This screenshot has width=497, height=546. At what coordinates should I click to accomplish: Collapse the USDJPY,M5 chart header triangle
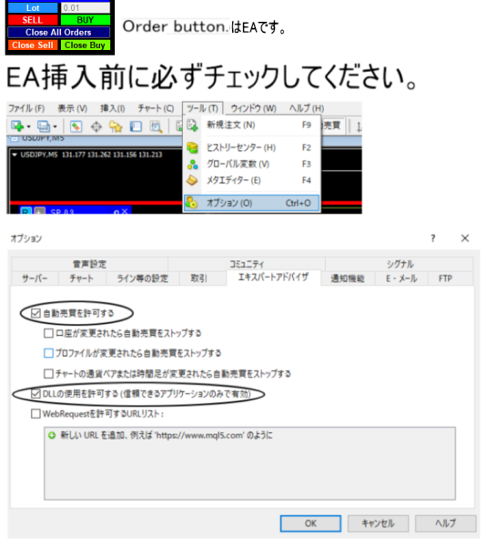coord(15,155)
